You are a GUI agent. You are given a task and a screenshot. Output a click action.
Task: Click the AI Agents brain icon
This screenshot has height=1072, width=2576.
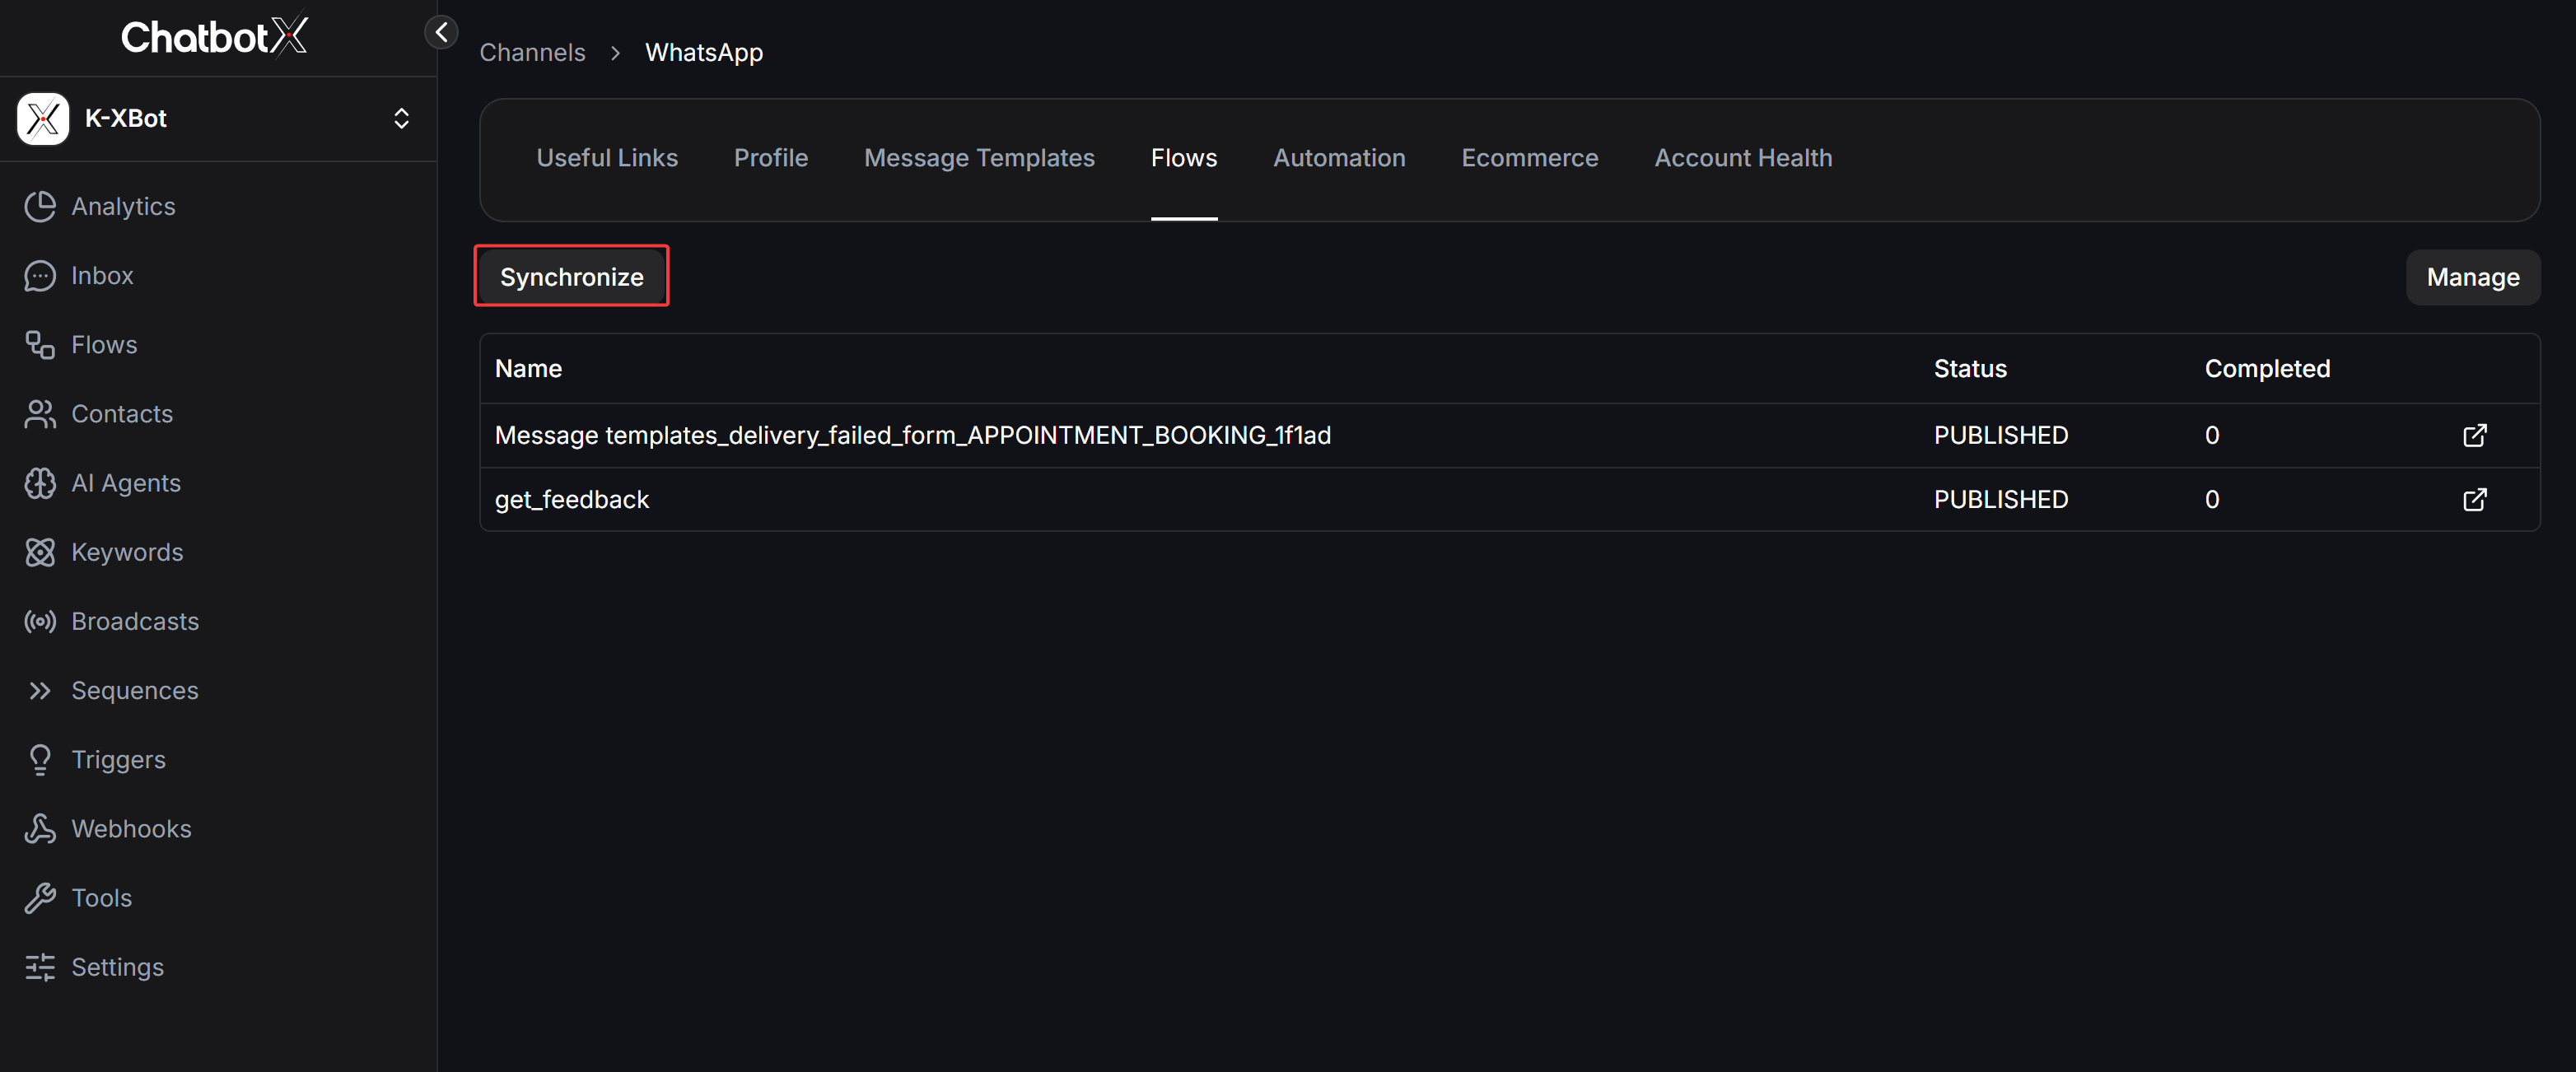click(40, 483)
